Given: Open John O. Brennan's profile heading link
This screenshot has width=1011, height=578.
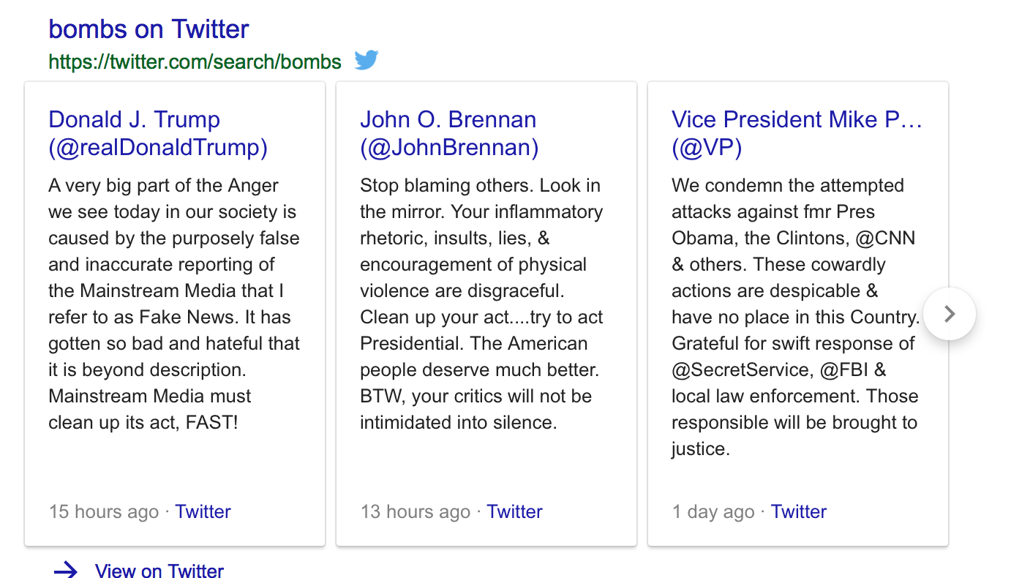Looking at the screenshot, I should (448, 133).
